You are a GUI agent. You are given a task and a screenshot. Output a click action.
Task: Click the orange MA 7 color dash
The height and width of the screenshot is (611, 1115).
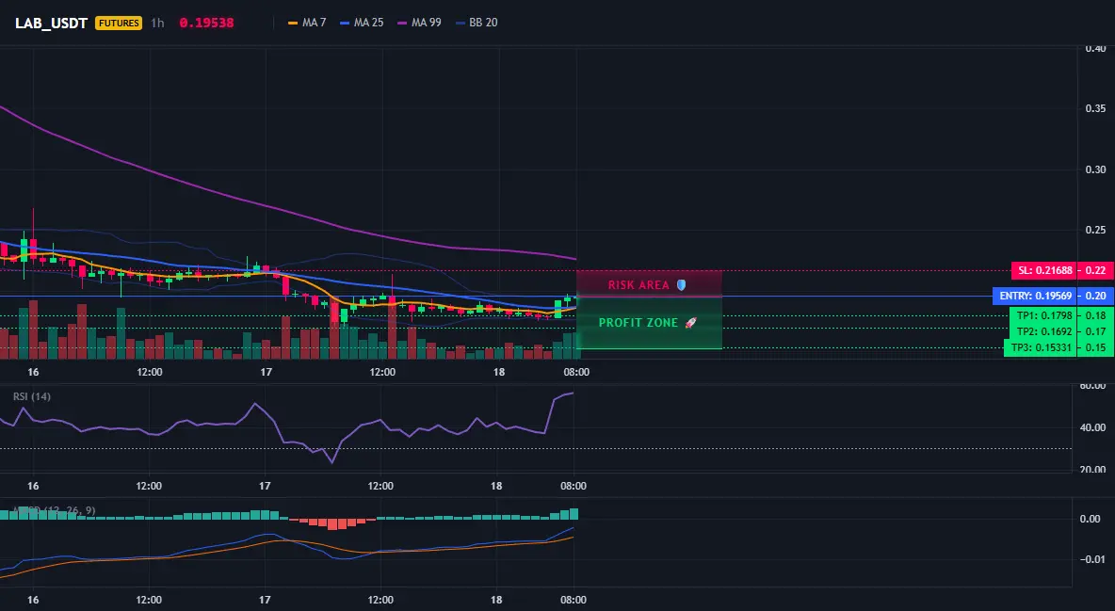292,23
